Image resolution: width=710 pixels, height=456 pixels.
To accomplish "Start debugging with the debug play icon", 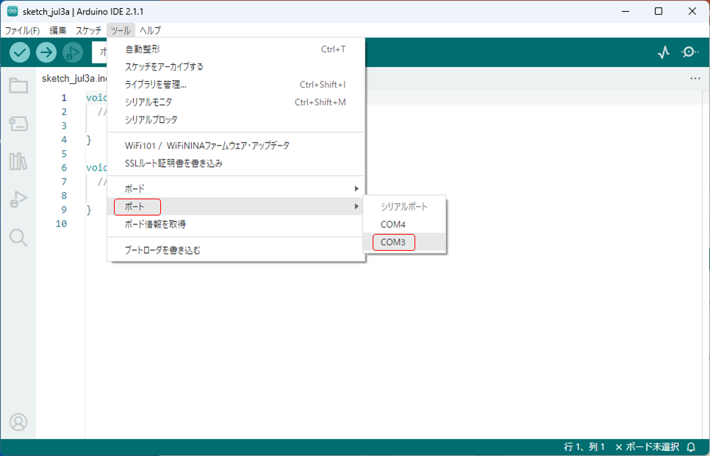I will pyautogui.click(x=73, y=52).
